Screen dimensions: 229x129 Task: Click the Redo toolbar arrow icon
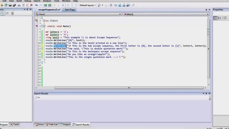tap(41, 5)
